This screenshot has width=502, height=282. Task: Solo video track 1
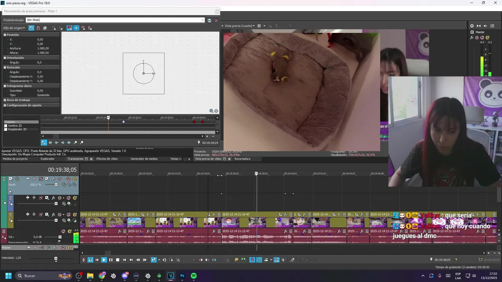(75, 179)
